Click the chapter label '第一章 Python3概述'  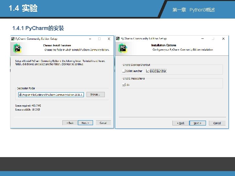[x=194, y=10]
